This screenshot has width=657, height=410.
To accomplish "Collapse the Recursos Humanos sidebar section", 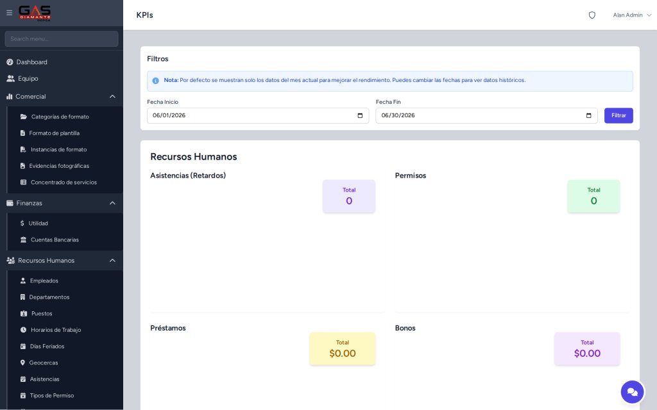I will [112, 261].
